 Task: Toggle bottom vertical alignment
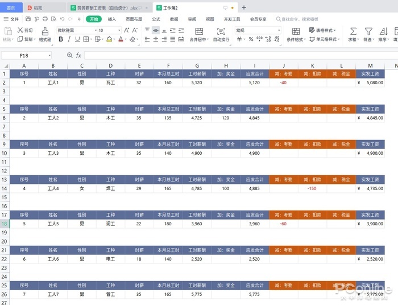click(x=164, y=31)
